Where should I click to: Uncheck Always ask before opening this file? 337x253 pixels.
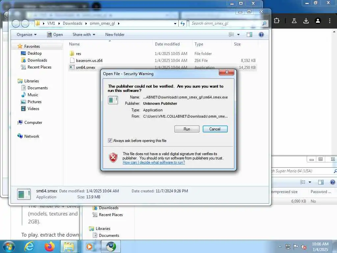pos(110,141)
